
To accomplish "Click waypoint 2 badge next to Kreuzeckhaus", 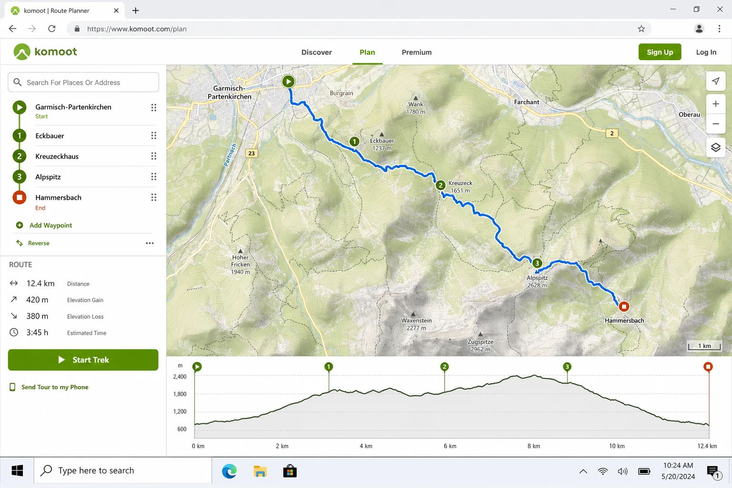I will pos(20,156).
